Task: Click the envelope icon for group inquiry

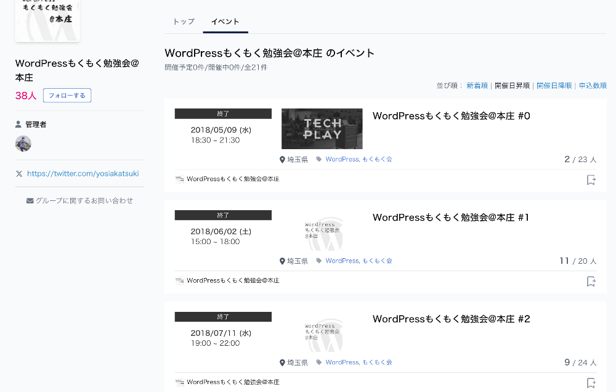Action: click(x=30, y=201)
